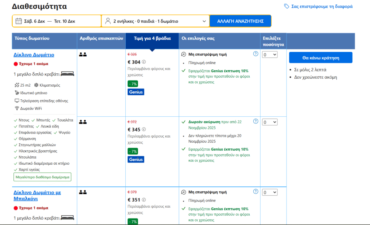Click the help icon beside Δωρεάν ακύρωση
The width and height of the screenshot is (370, 225).
256,121
